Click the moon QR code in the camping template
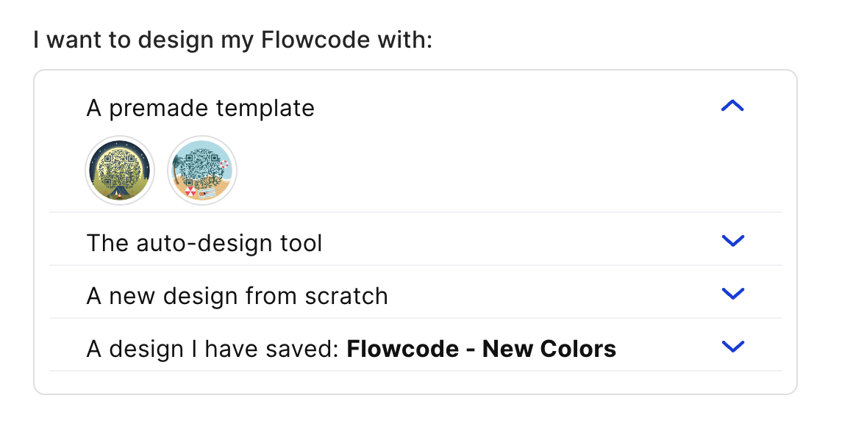Image resolution: width=853 pixels, height=423 pixels. [x=120, y=169]
